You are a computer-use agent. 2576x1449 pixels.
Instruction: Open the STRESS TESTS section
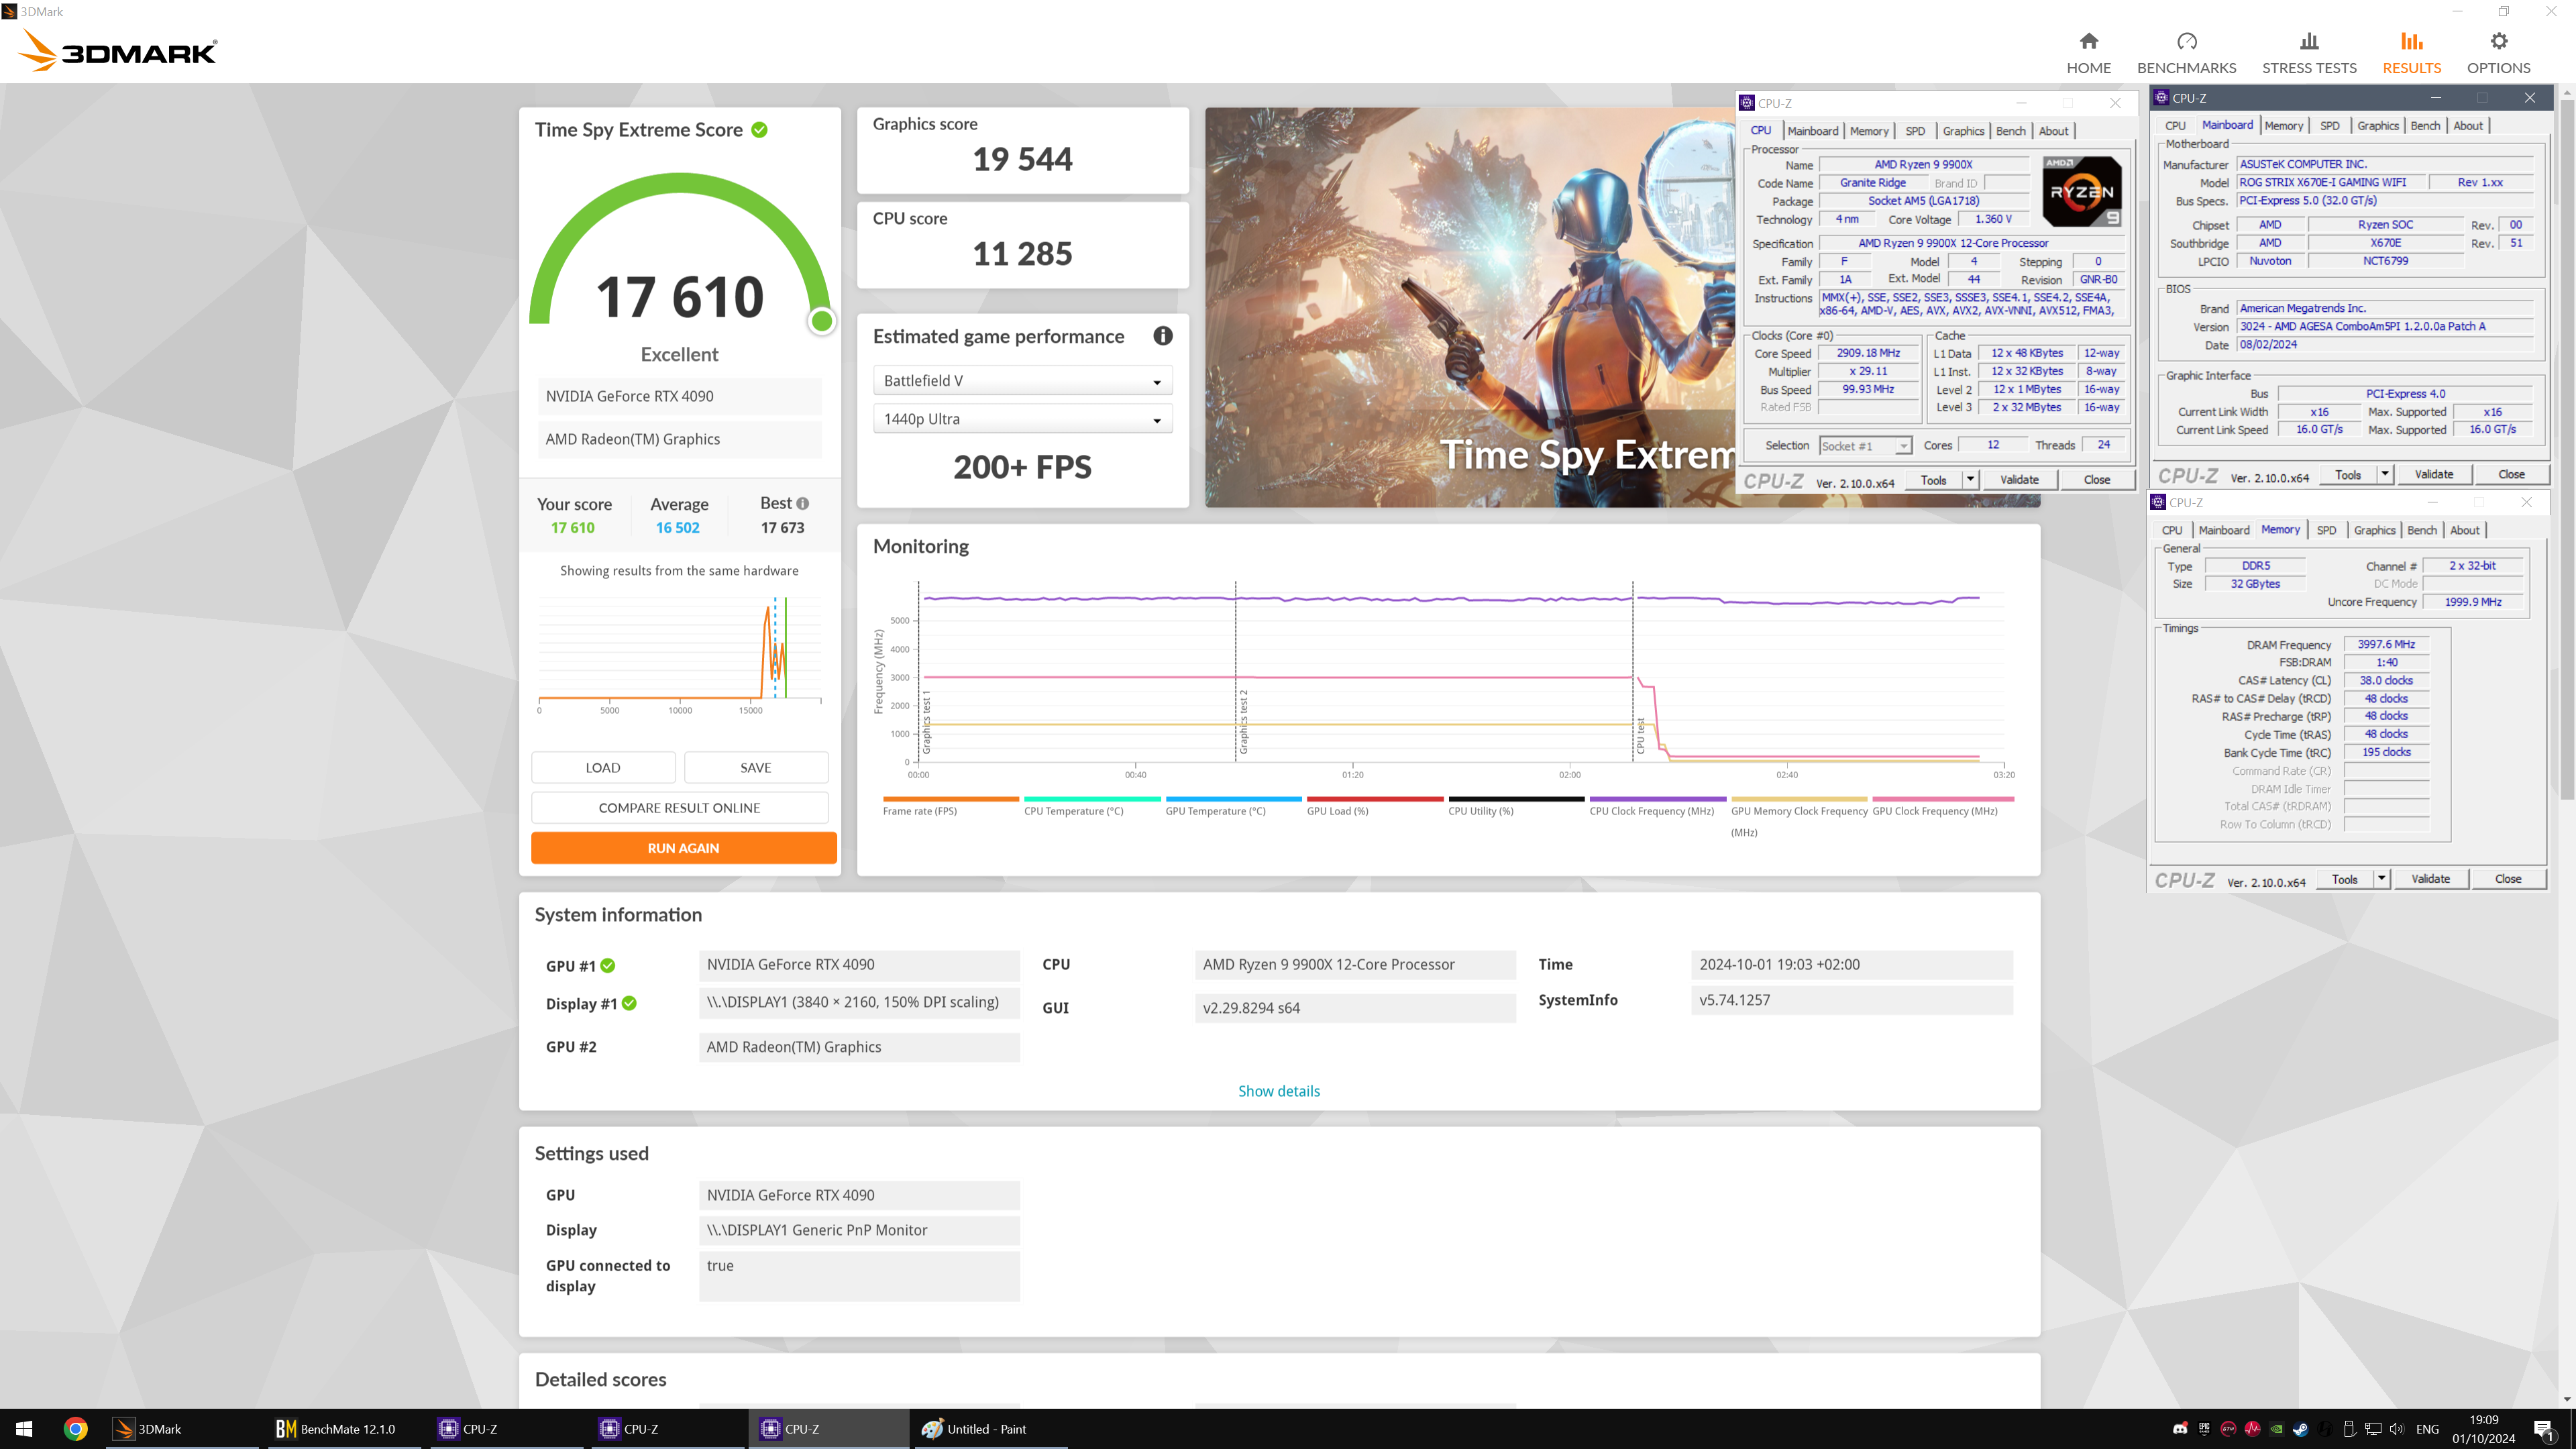coord(2309,53)
